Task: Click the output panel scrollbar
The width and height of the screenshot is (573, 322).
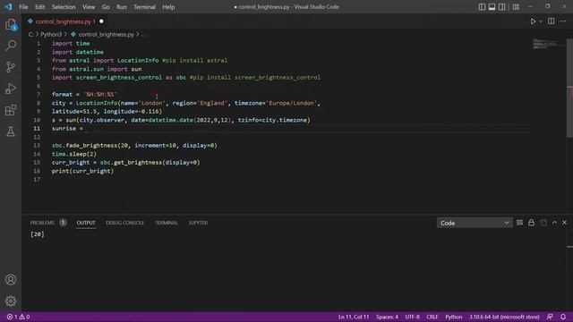Action: pos(569,247)
